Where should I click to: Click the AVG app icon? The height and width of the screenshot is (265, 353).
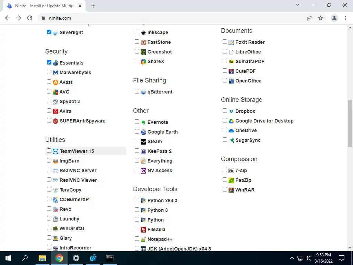click(56, 92)
